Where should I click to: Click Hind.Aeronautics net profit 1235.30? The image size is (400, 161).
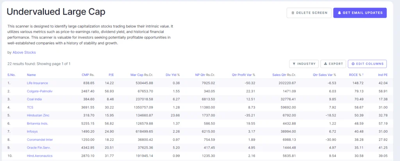pyautogui.click(x=208, y=156)
